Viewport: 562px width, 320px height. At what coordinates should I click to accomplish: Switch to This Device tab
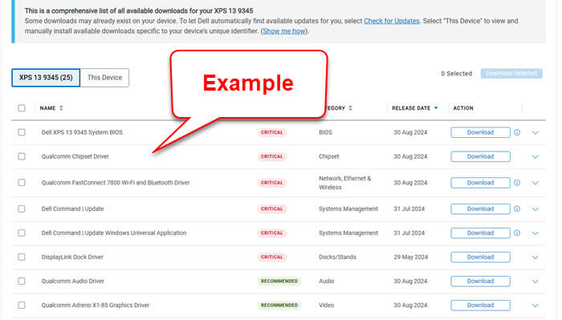click(x=104, y=78)
